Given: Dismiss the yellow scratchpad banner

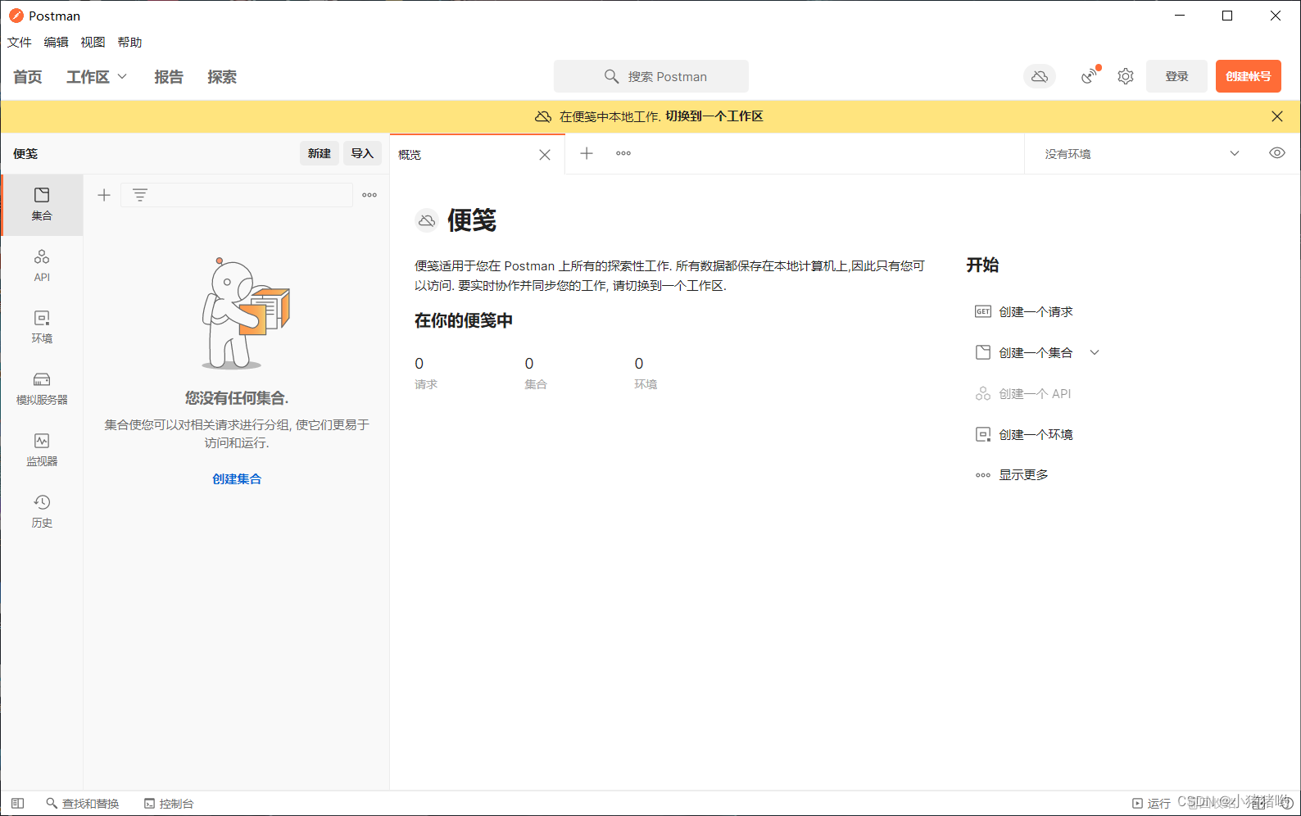Looking at the screenshot, I should (x=1277, y=116).
